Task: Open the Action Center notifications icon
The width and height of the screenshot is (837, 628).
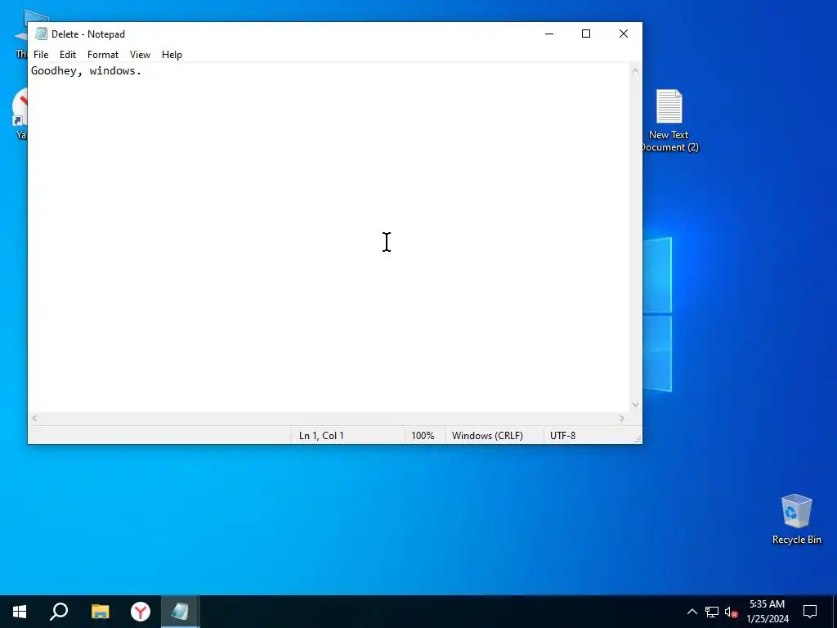Action: coord(810,612)
